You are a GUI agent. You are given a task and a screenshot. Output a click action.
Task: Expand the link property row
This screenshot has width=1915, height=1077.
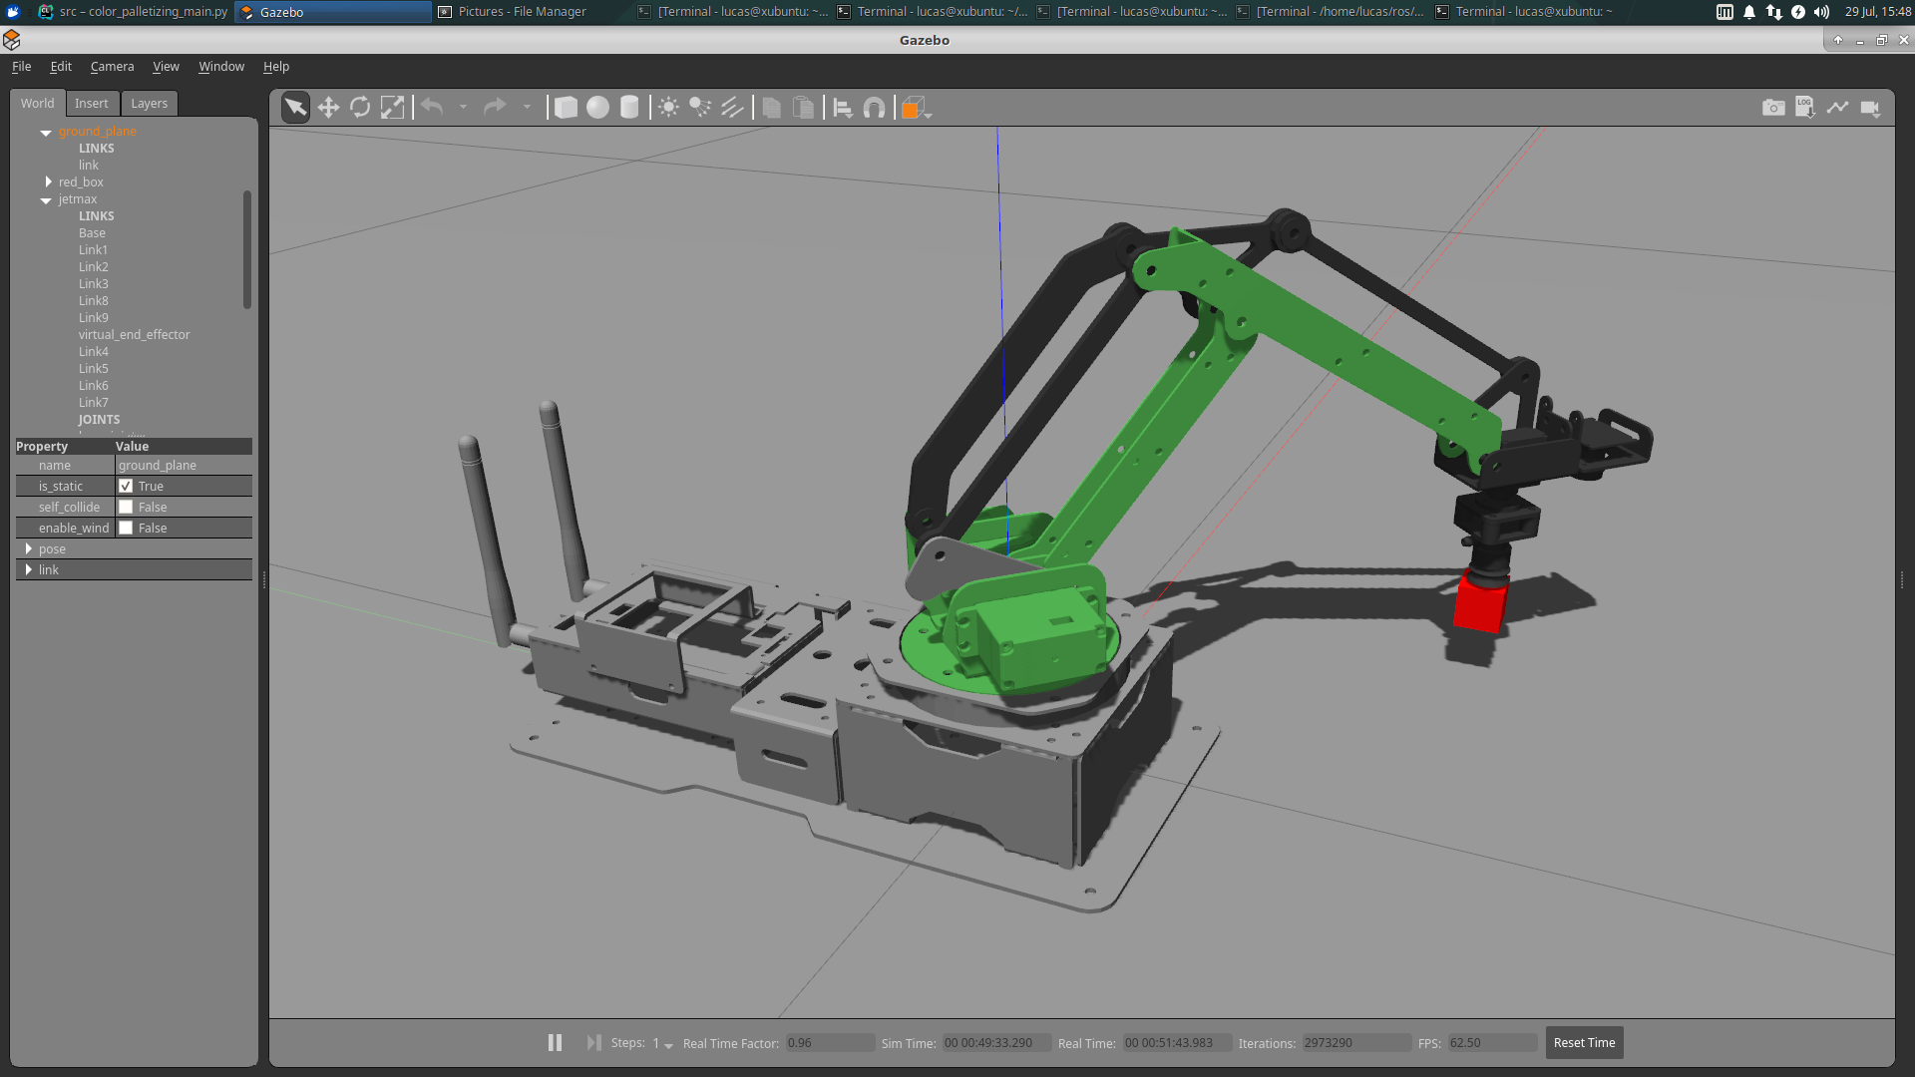click(x=29, y=569)
